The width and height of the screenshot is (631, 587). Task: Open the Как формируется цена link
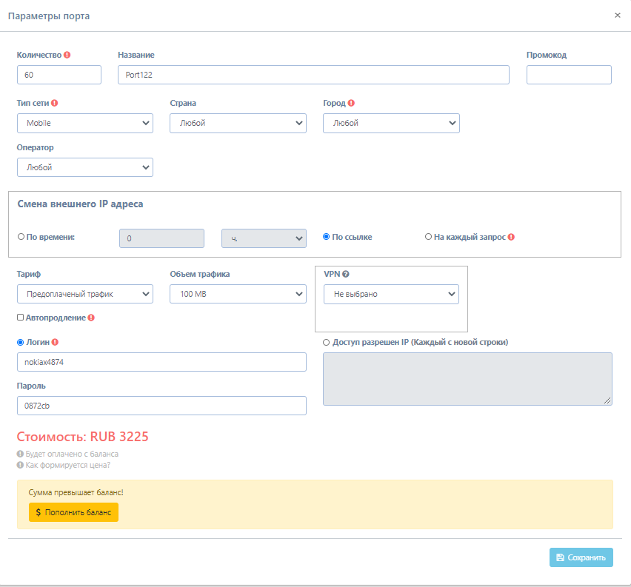pyautogui.click(x=67, y=465)
